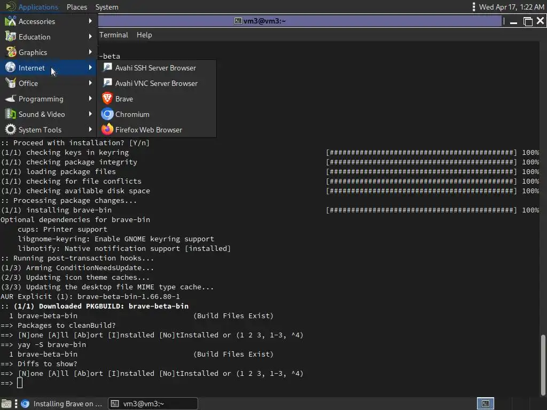This screenshot has height=410, width=547.
Task: Expand the Programming submenu arrow
Action: (x=90, y=98)
